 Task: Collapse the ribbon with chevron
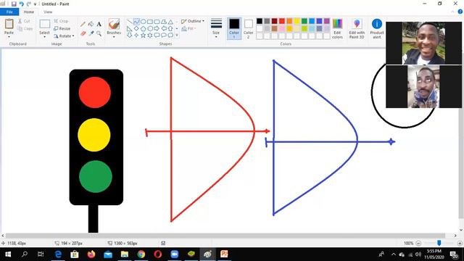(x=452, y=12)
